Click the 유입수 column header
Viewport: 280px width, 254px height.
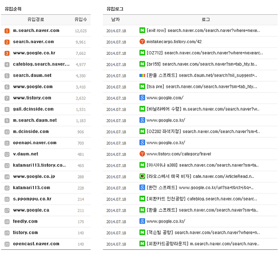click(81, 19)
